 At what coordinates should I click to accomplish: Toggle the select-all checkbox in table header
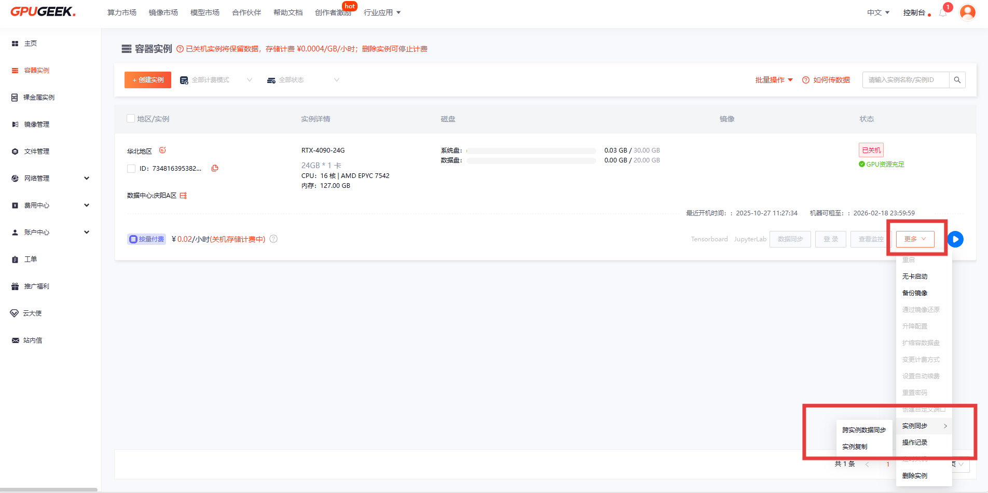pyautogui.click(x=131, y=119)
